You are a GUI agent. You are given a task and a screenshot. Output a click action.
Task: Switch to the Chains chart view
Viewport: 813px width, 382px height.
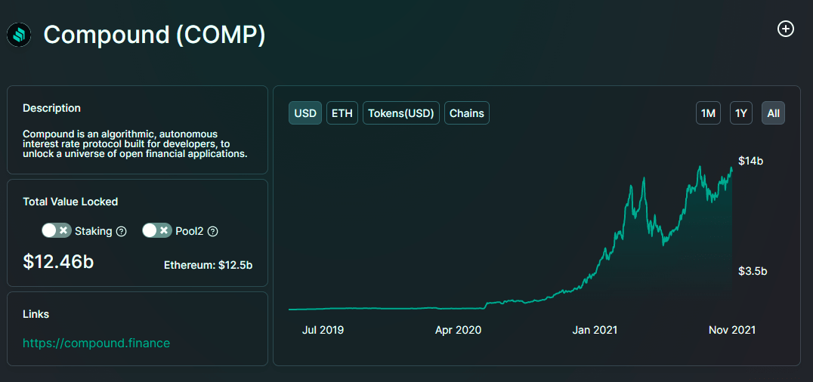[467, 113]
